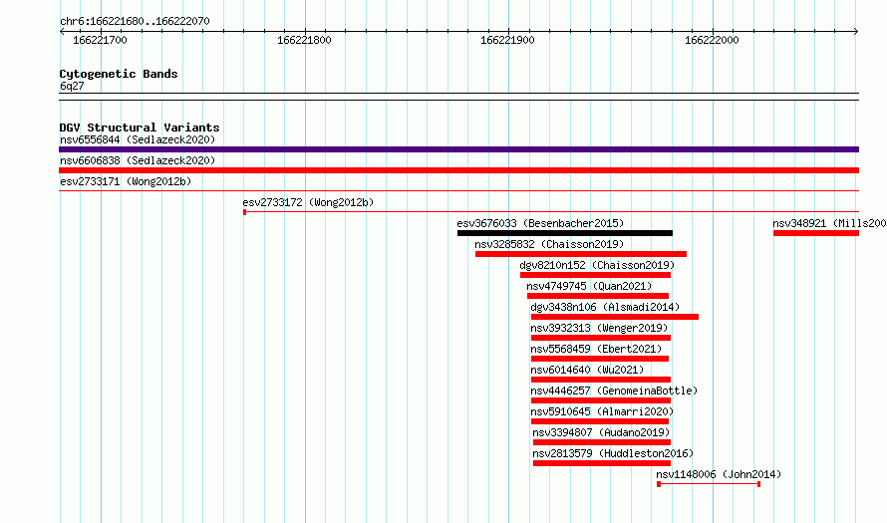887x523 pixels.
Task: Click the esv2733172 (Wong2012b) label
Action: click(x=308, y=202)
